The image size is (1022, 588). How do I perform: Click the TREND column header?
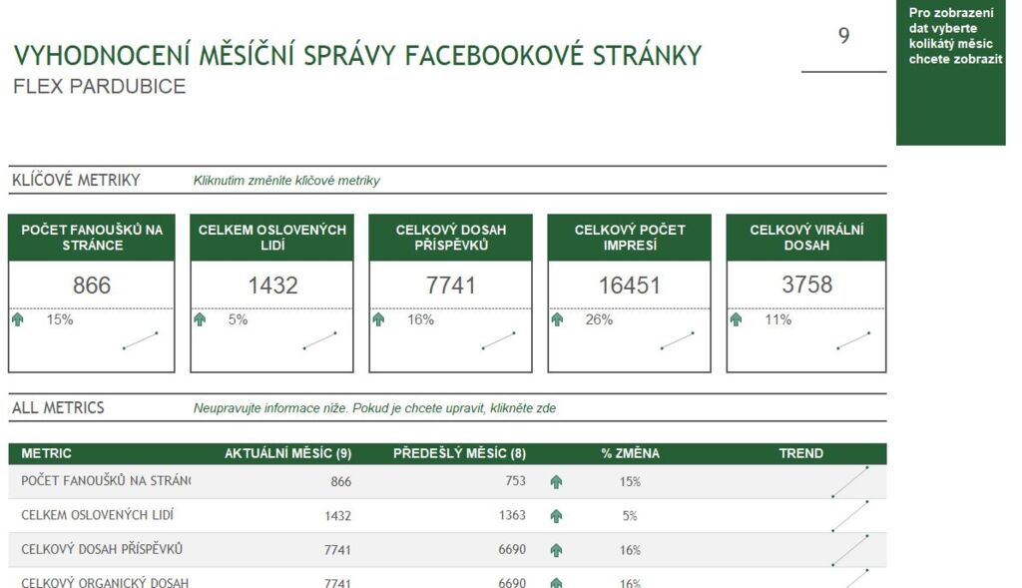click(x=800, y=453)
